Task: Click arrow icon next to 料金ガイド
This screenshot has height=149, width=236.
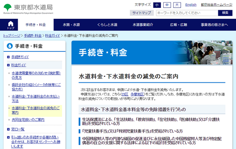Action: point(8,65)
